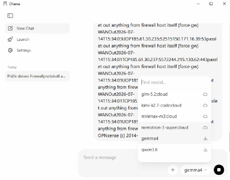The height and width of the screenshot is (180, 230).
Task: Select nemotron-3-super:cloud from model list
Action: click(175, 128)
